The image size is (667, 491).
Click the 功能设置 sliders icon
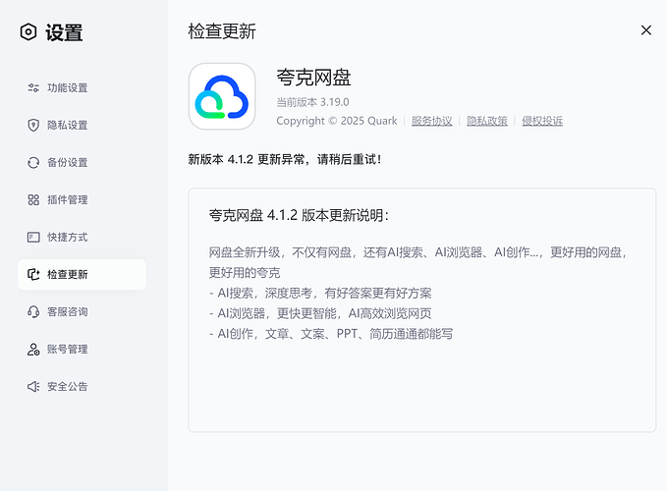[x=33, y=88]
